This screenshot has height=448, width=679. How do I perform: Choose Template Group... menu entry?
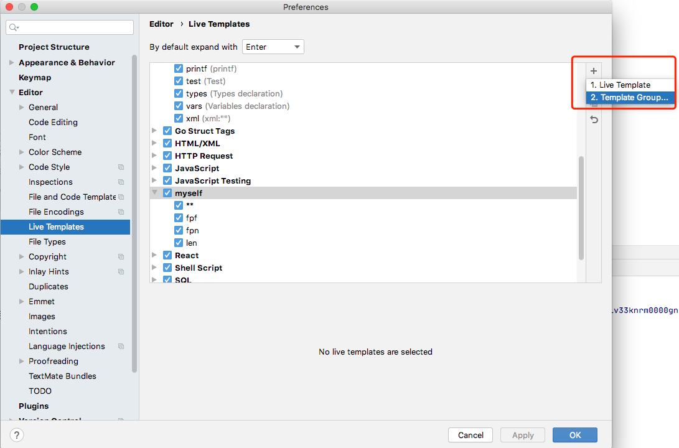point(630,98)
